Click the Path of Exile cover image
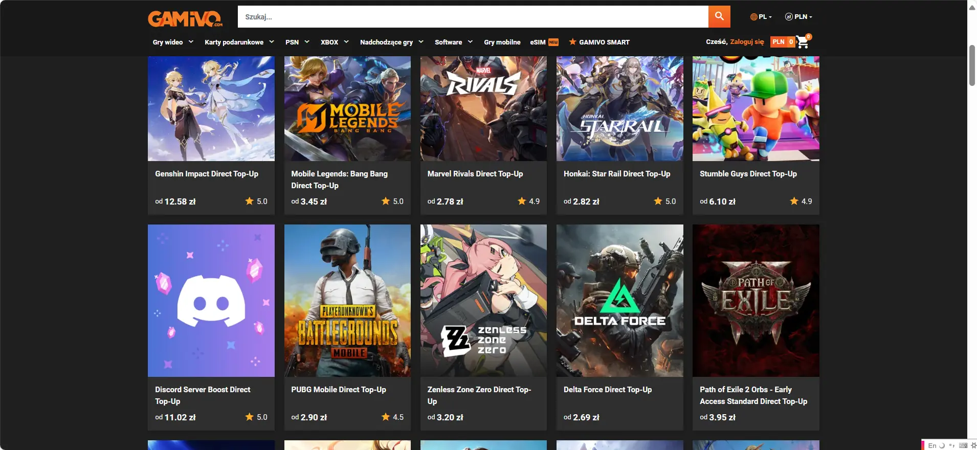Screen dimensions: 977x450 pos(756,301)
